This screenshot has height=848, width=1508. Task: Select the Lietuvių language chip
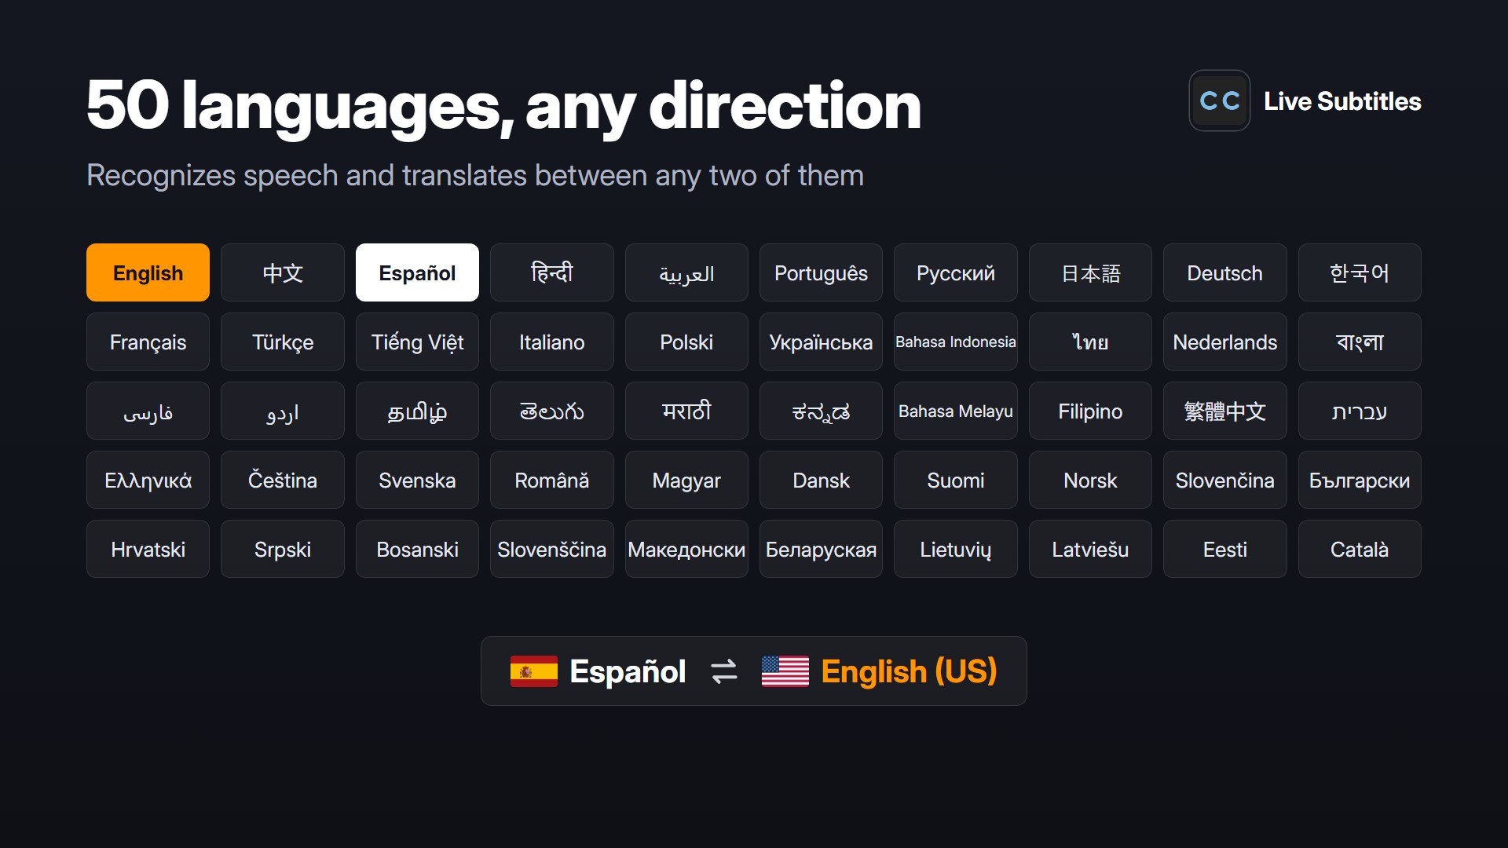coord(956,549)
